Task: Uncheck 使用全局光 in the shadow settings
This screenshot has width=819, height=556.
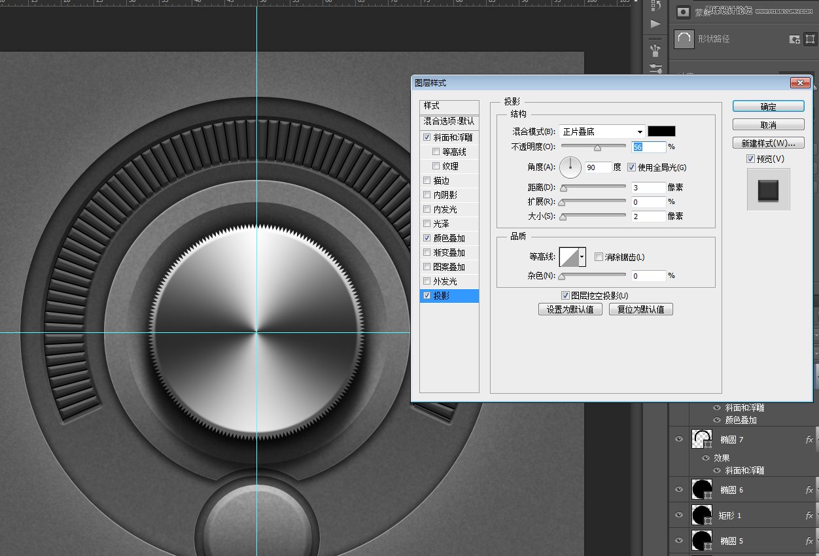Action: 631,167
